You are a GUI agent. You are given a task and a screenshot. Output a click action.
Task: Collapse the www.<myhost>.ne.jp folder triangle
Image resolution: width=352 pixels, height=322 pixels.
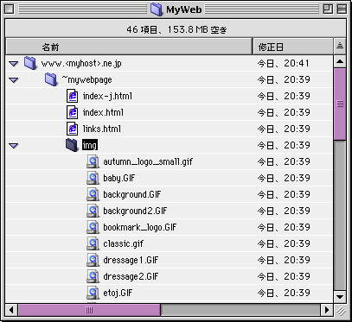[x=14, y=64]
